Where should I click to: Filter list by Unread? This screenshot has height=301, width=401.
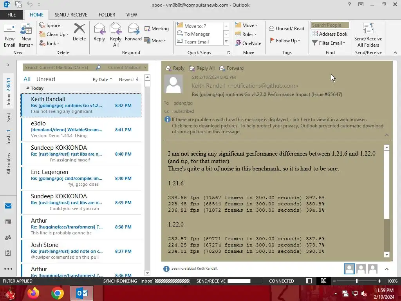45,79
